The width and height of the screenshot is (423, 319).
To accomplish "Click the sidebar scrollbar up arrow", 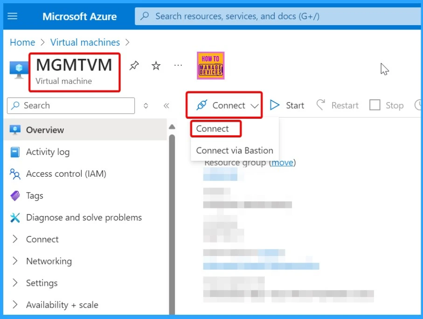I will [x=172, y=127].
